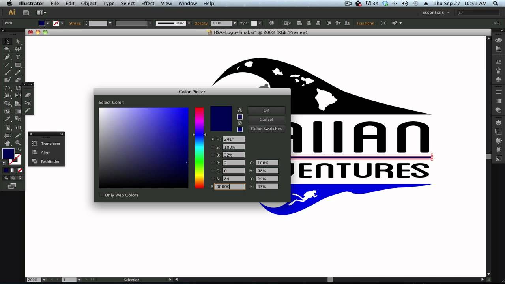Select the Selection tool (black arrow)
This screenshot has width=505, height=284.
(x=7, y=41)
